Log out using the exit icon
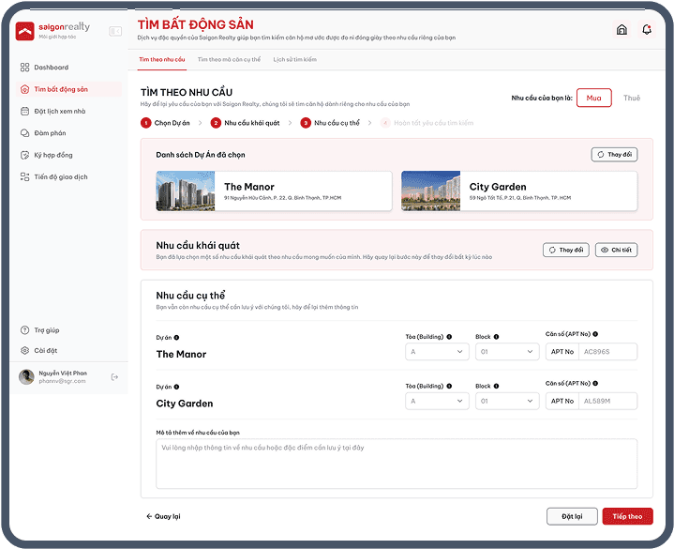674x549 pixels. 114,377
